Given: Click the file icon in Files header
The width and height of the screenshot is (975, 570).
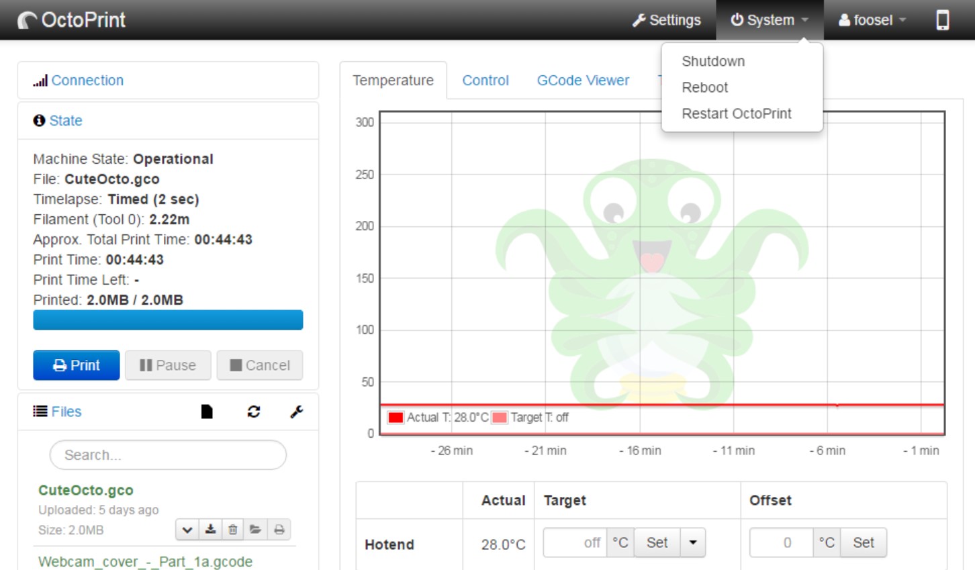Looking at the screenshot, I should [x=207, y=412].
